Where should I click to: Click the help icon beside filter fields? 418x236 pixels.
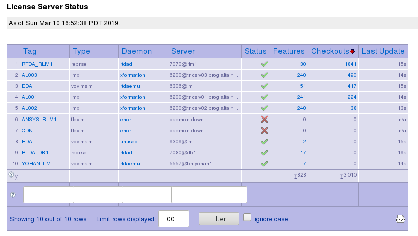tap(12, 195)
